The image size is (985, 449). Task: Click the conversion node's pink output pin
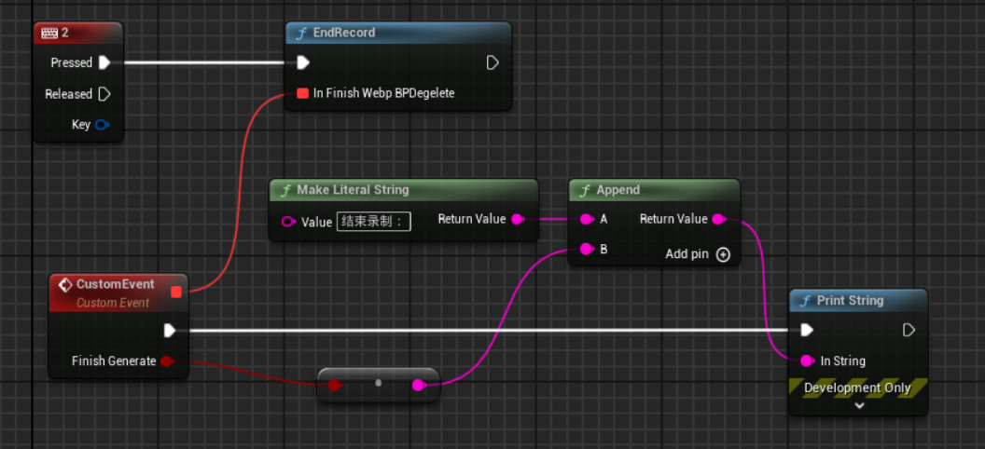419,385
